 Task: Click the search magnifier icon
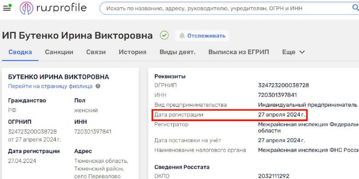355,8
